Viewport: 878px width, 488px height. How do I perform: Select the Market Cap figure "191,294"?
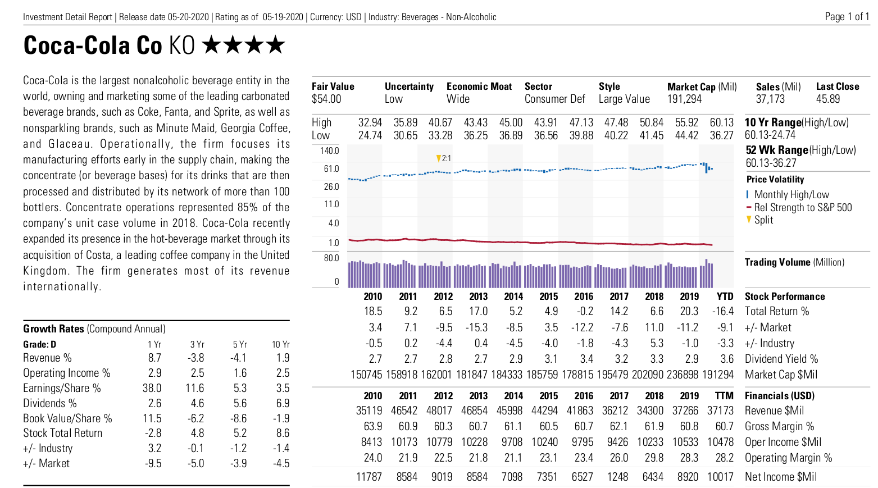click(684, 99)
